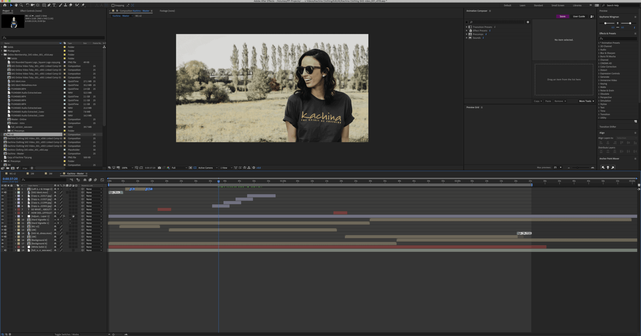Open the 2M timeline tab
The width and height of the screenshot is (641, 336).
[32, 174]
